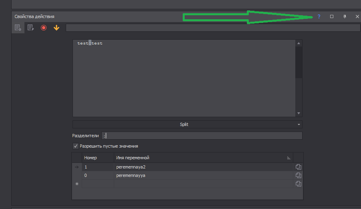Click text area scrollbar up arrow
Viewport: 361px width, 209px height.
click(x=298, y=43)
